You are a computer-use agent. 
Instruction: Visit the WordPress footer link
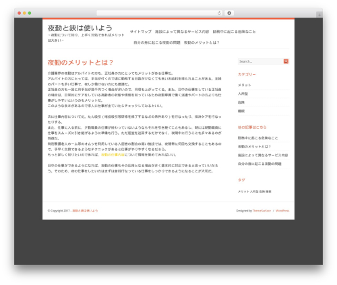pyautogui.click(x=282, y=211)
